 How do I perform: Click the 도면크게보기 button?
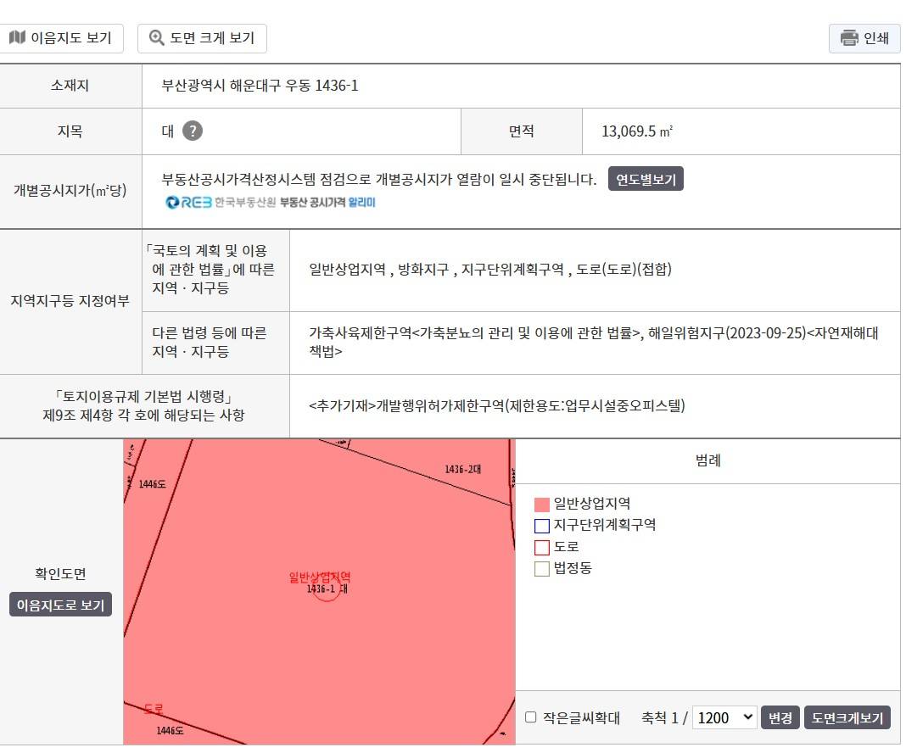(x=847, y=717)
